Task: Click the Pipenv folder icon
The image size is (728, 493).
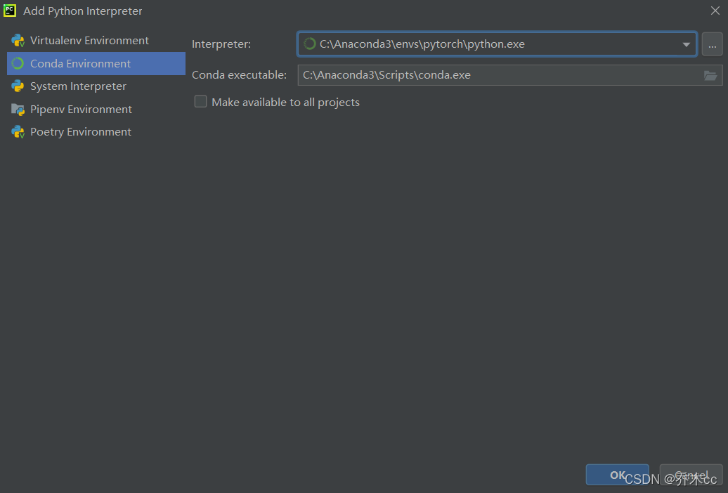Action: (18, 110)
